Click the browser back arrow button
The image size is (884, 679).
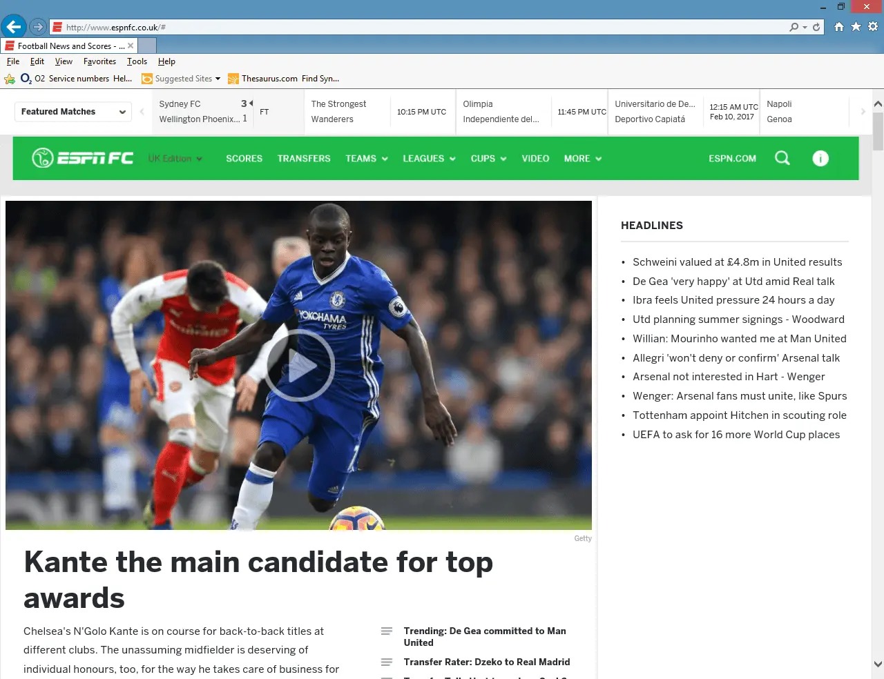[x=13, y=27]
